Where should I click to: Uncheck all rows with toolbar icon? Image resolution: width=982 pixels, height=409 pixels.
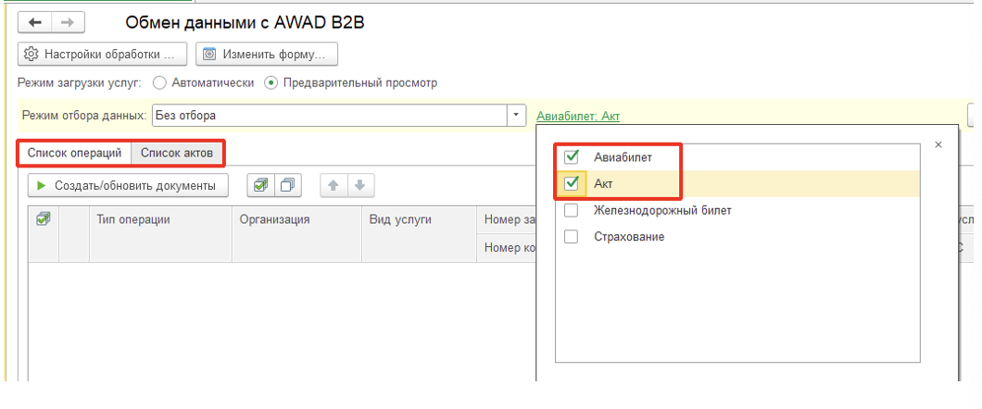click(x=288, y=186)
